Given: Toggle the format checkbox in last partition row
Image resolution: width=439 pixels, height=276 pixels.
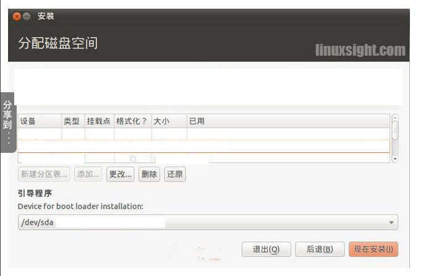Looking at the screenshot, I should coord(133,159).
